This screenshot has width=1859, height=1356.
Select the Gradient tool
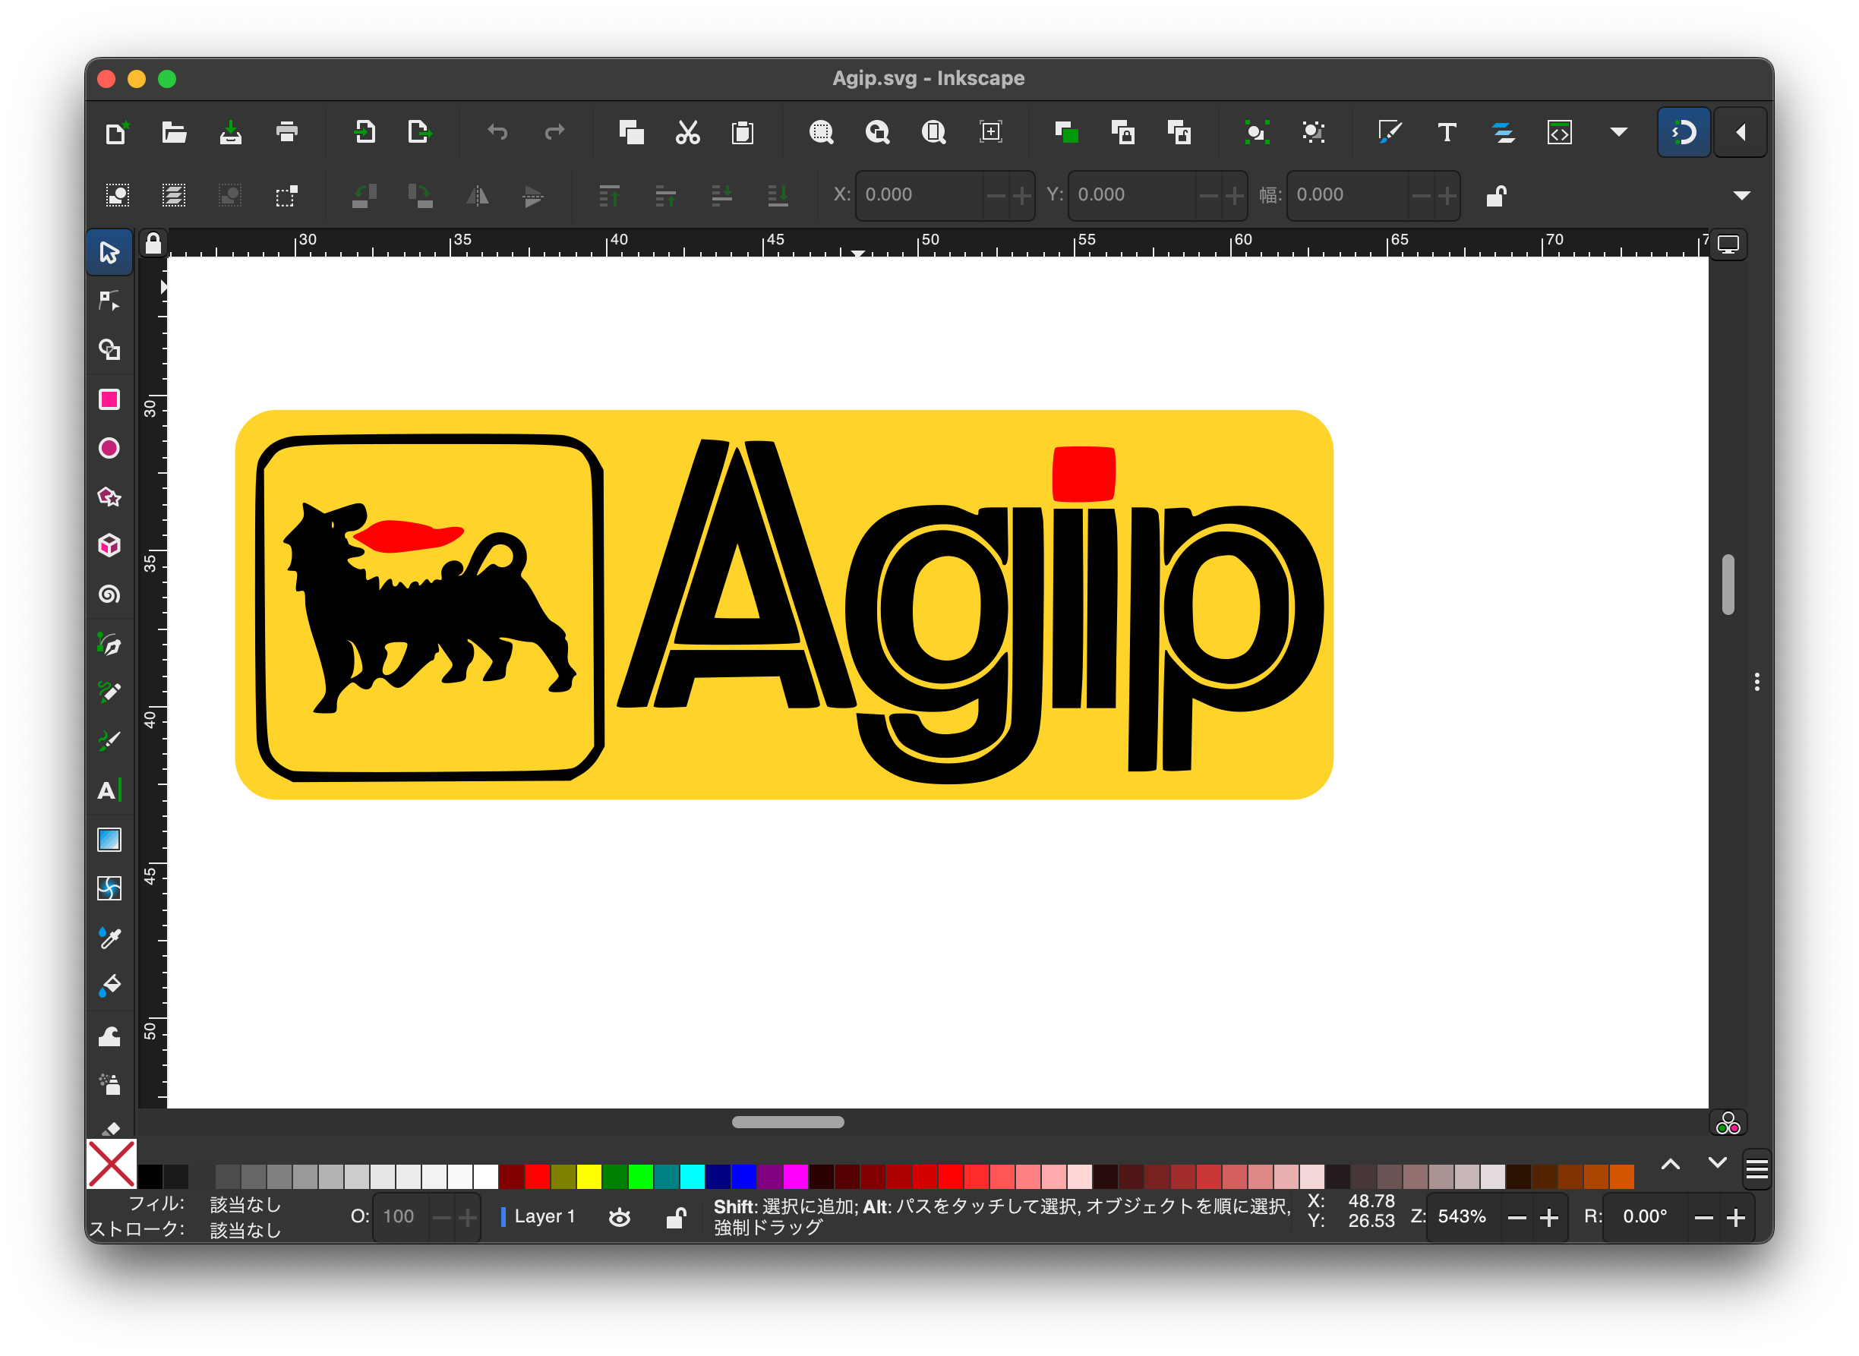[109, 840]
